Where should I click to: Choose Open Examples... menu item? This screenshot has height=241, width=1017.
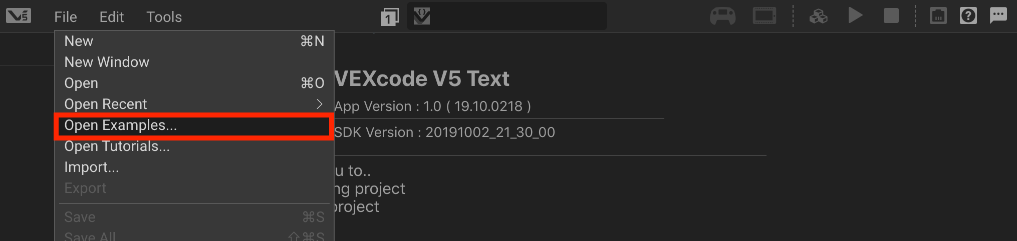(120, 125)
